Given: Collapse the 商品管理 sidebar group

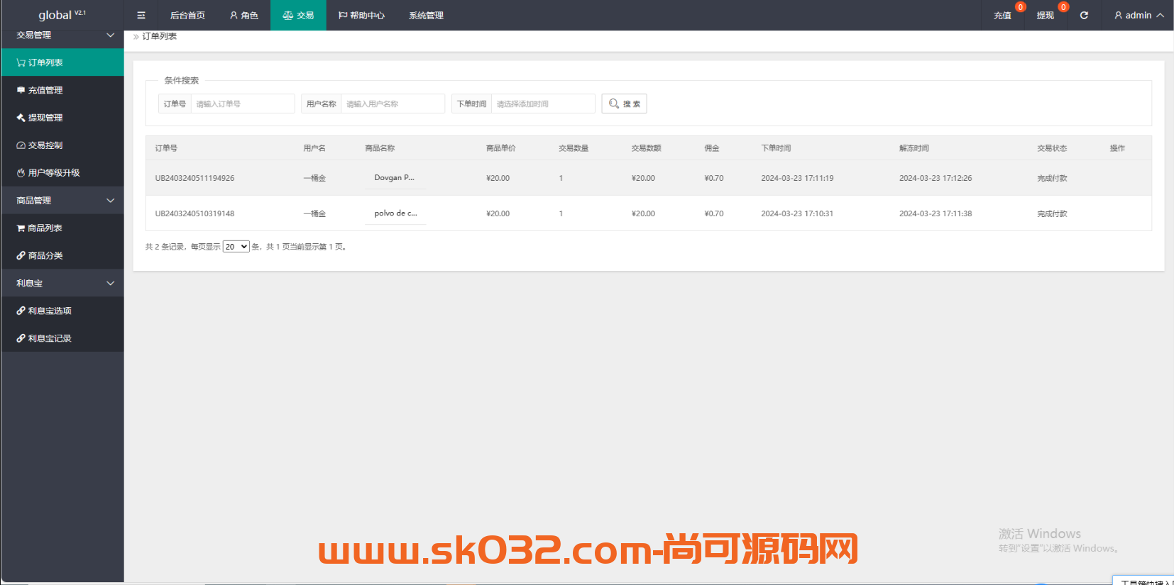Looking at the screenshot, I should tap(62, 201).
